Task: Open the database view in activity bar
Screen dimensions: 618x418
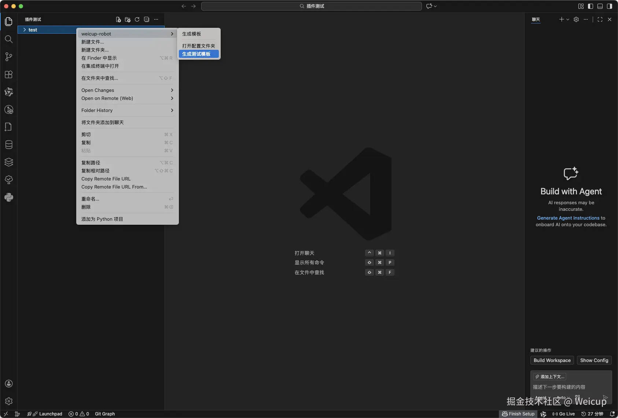Action: click(9, 145)
